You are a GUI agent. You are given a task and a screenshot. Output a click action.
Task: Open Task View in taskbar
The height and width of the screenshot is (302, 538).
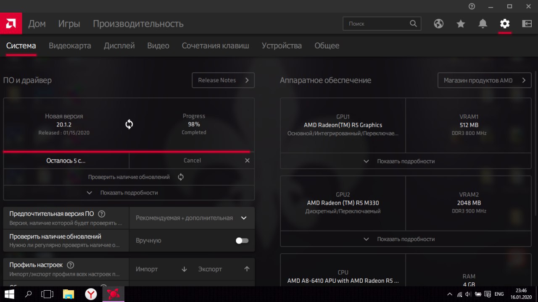pyautogui.click(x=48, y=294)
